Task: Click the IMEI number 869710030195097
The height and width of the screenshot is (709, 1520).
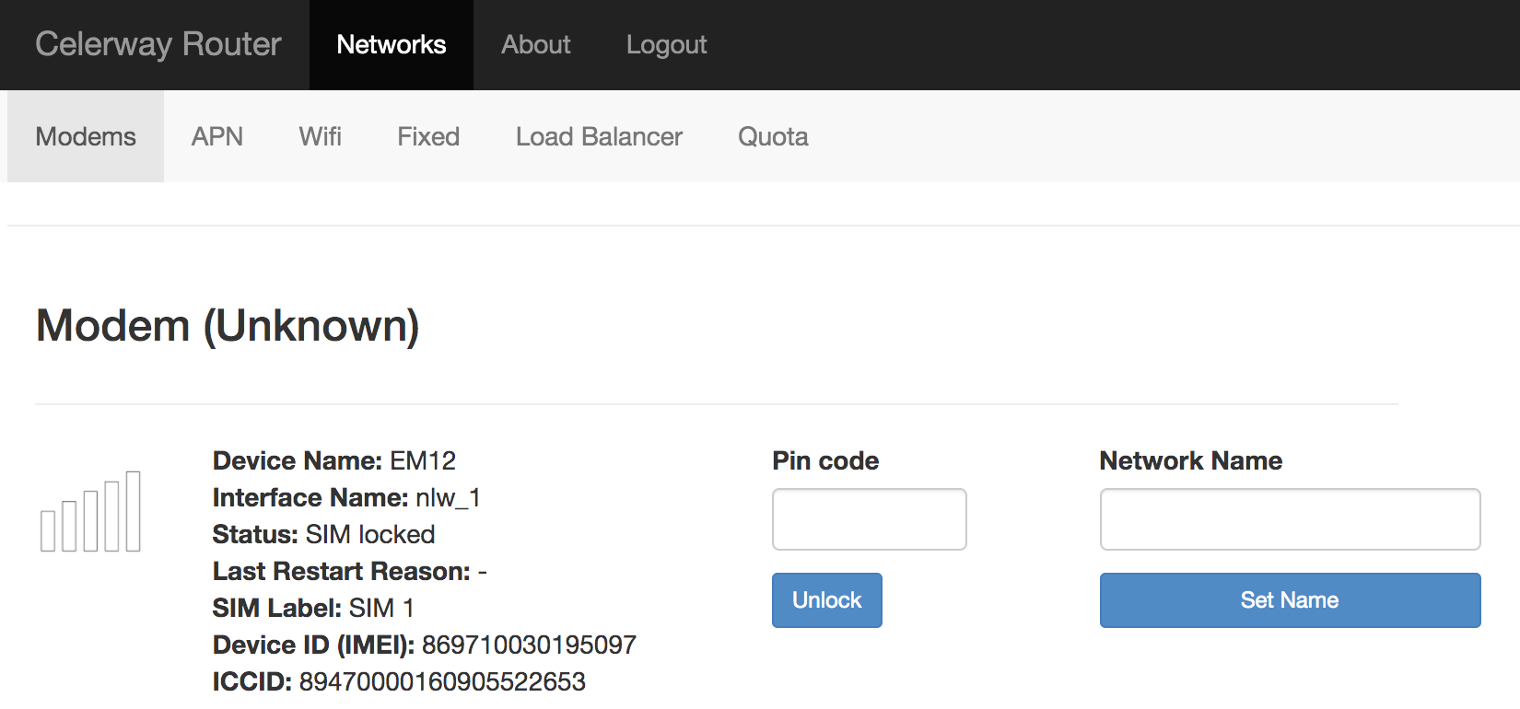Action: click(529, 645)
